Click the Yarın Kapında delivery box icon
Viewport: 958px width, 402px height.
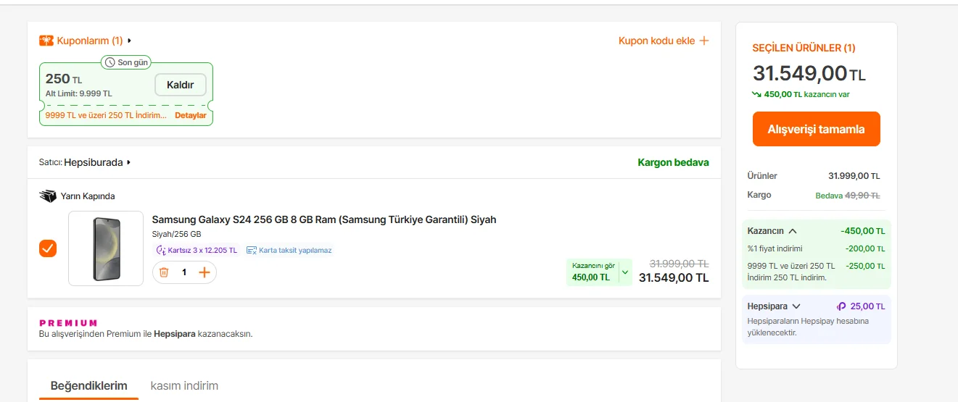(x=48, y=196)
